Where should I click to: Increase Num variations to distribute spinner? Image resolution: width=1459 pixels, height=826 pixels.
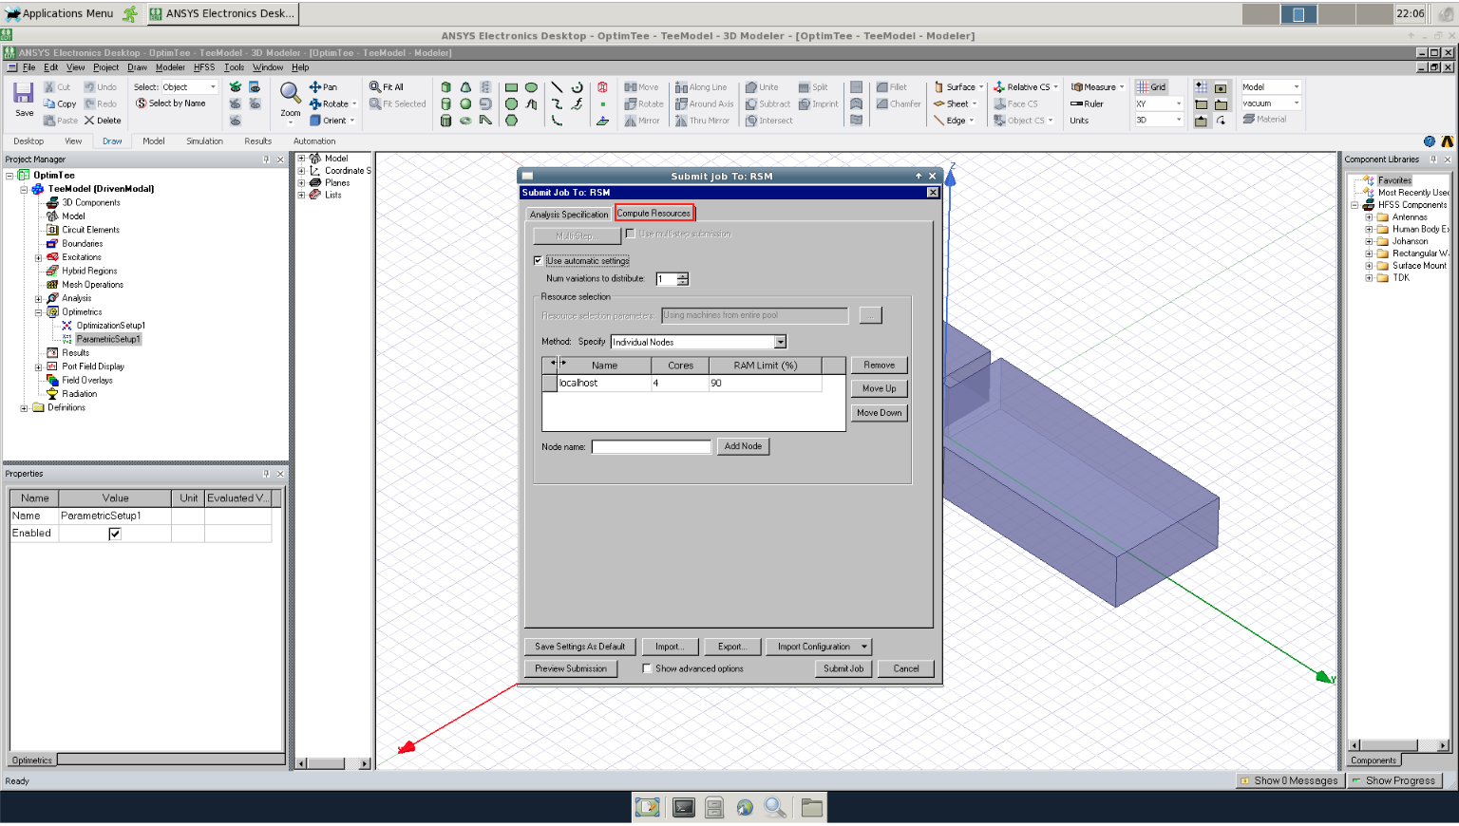pos(682,276)
